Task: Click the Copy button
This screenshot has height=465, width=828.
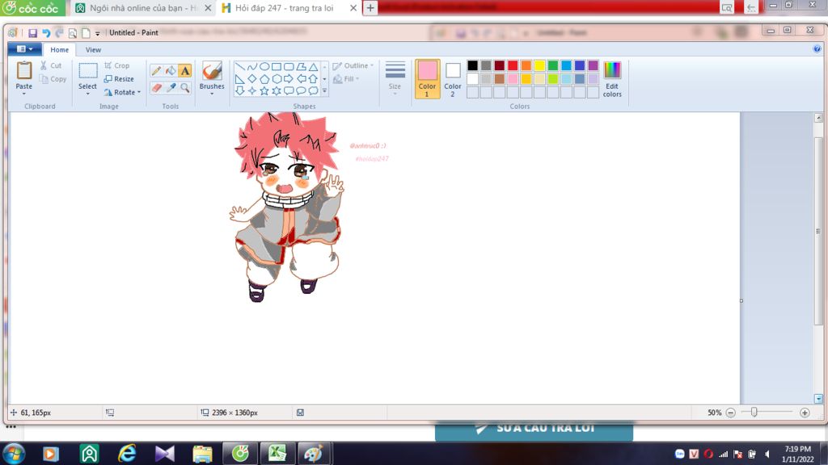Action: 53,79
